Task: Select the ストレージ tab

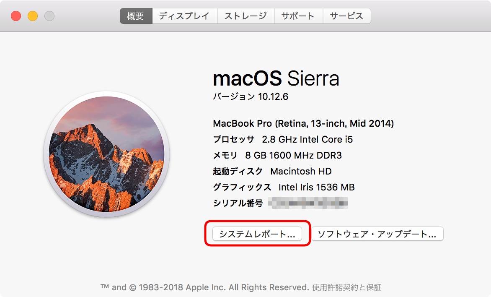Action: click(245, 16)
